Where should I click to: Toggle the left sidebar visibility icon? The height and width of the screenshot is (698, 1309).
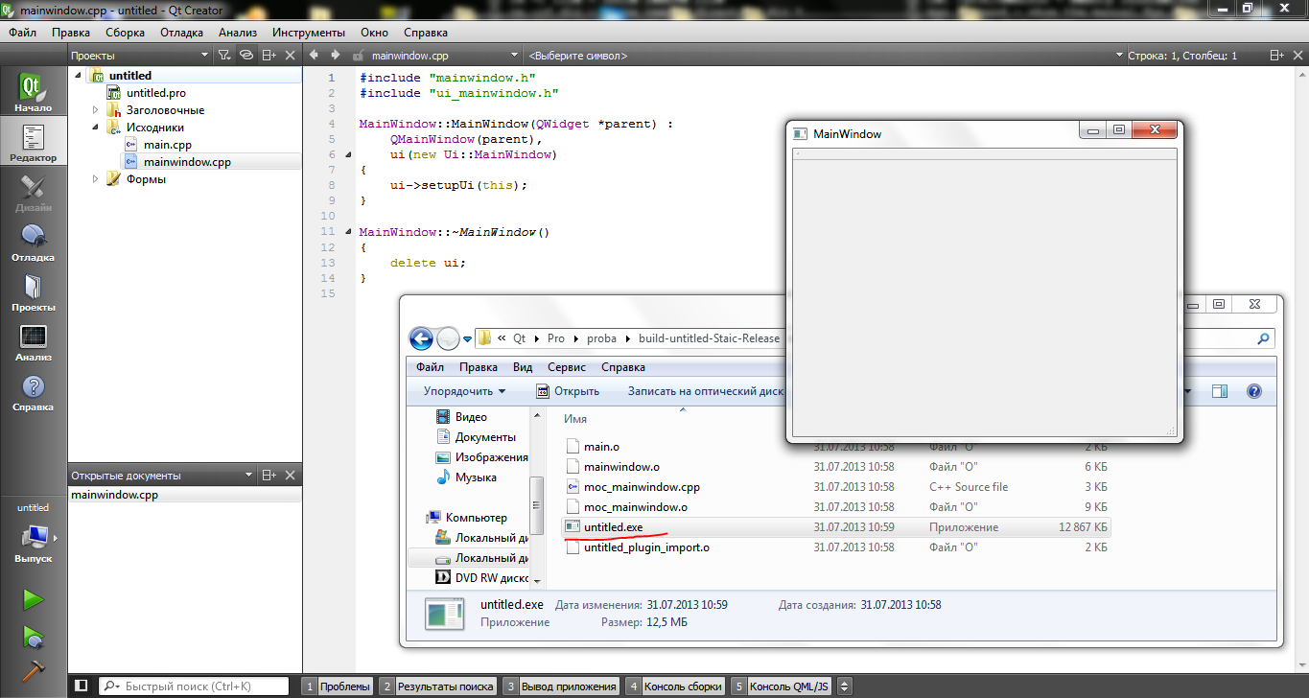[x=82, y=686]
